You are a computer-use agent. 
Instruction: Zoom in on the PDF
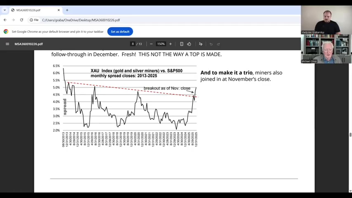pos(170,44)
